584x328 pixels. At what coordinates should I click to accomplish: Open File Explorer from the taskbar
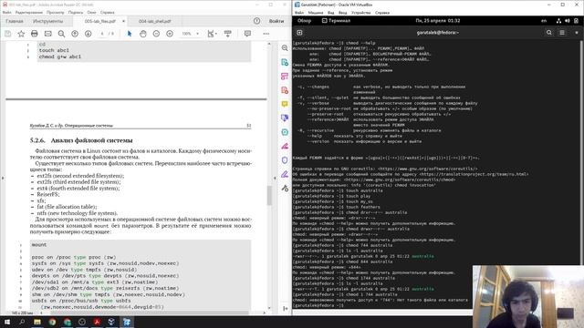[x=37, y=322]
